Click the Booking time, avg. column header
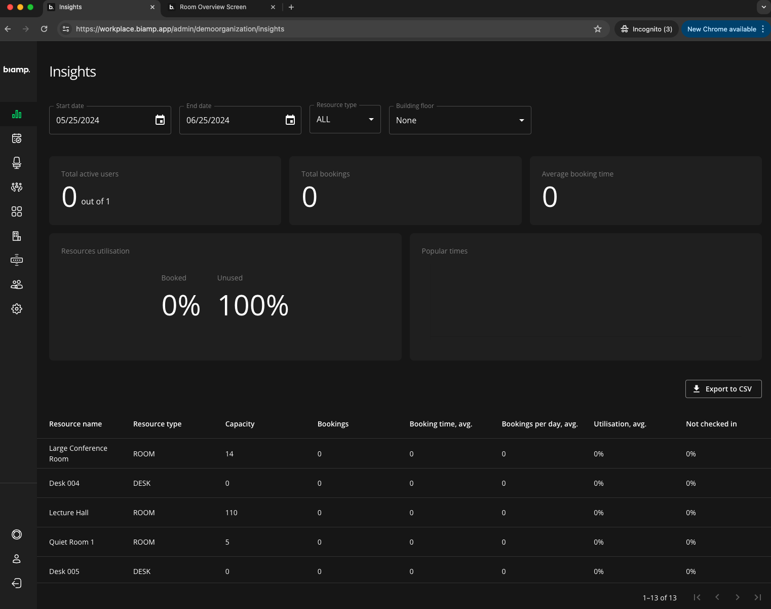 [x=441, y=424]
